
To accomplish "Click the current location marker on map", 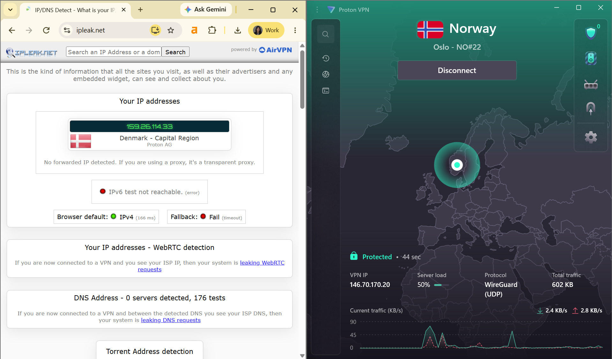I will pos(457,165).
